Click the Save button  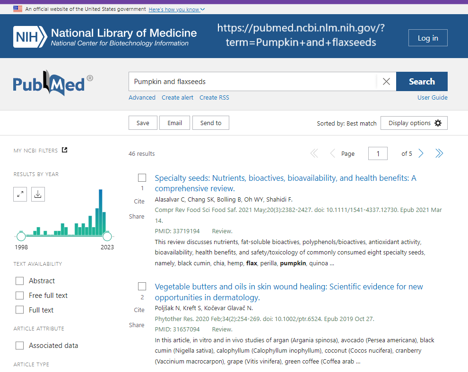click(x=143, y=123)
